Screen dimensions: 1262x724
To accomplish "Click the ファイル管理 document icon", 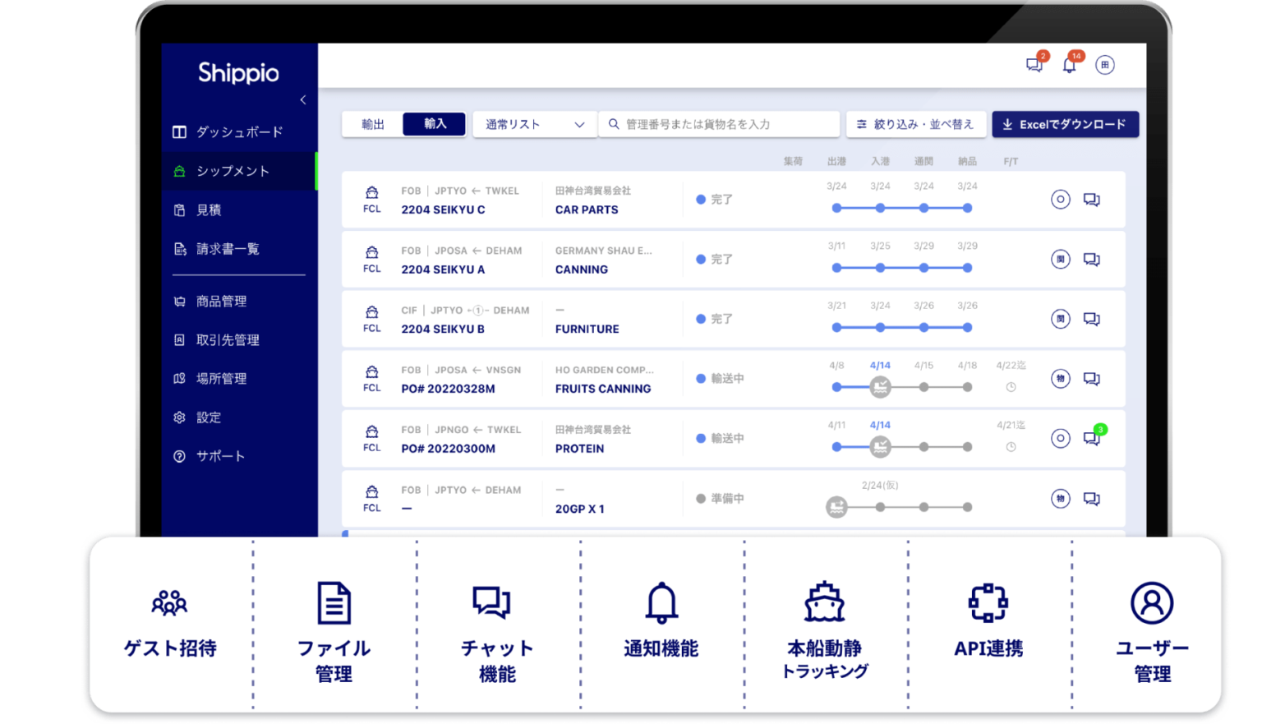I will coord(334,602).
